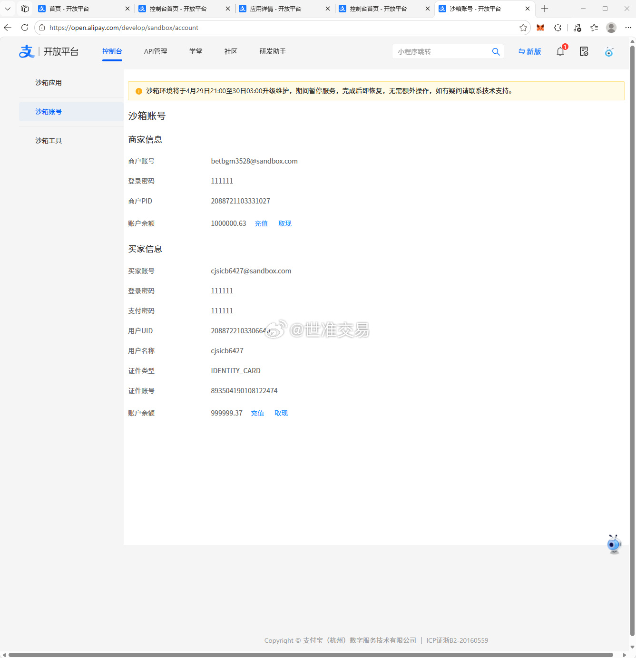Image resolution: width=636 pixels, height=658 pixels.
Task: Click the IDENTITY_CARD value
Action: tap(235, 371)
